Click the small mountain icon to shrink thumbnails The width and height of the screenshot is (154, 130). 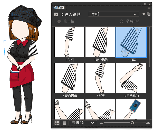coord(101,123)
